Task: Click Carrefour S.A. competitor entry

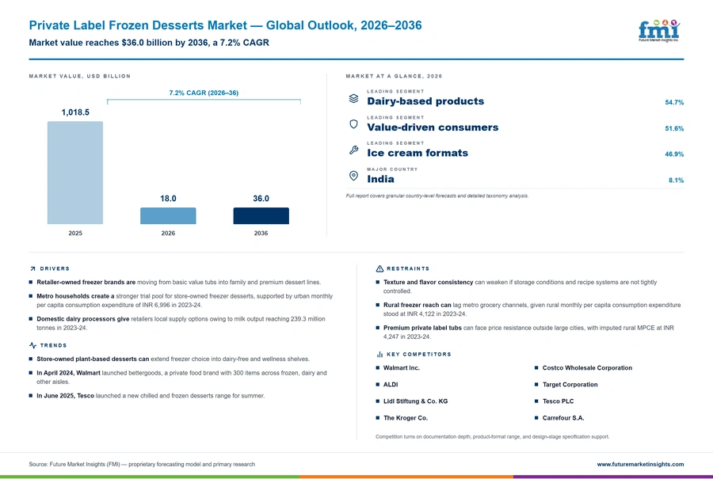Action: coord(563,418)
